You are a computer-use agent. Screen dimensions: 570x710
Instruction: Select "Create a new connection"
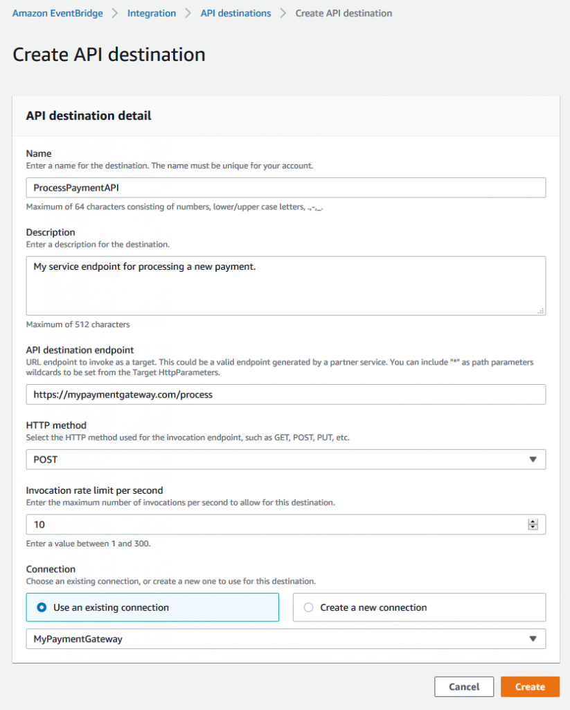[x=374, y=607]
